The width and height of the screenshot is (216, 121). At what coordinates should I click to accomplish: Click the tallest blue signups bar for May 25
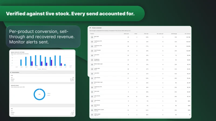[x=36, y=60]
